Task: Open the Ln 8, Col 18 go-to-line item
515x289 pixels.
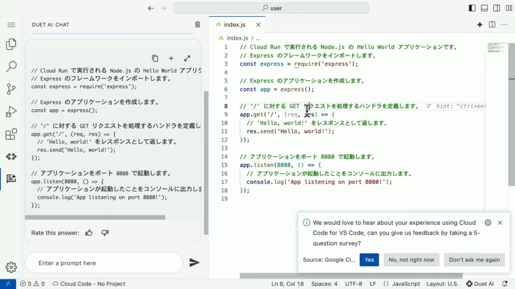Action: pos(287,284)
